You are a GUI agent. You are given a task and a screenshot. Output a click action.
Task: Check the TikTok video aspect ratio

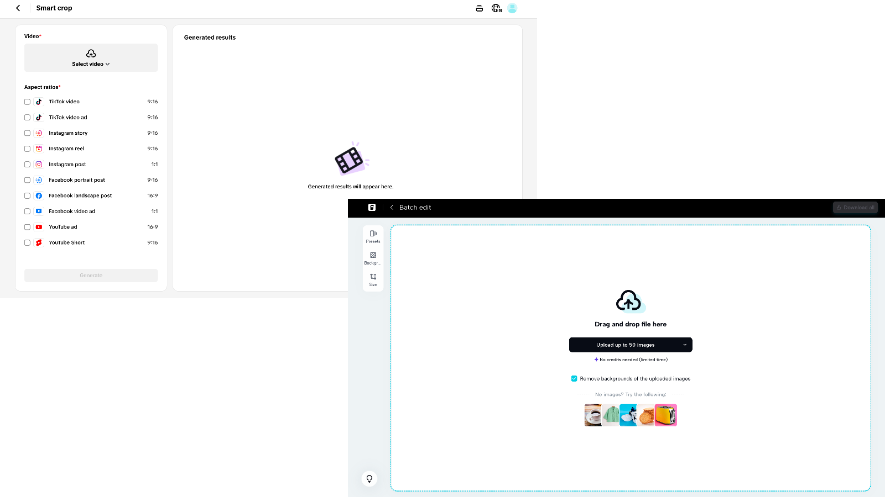(27, 102)
